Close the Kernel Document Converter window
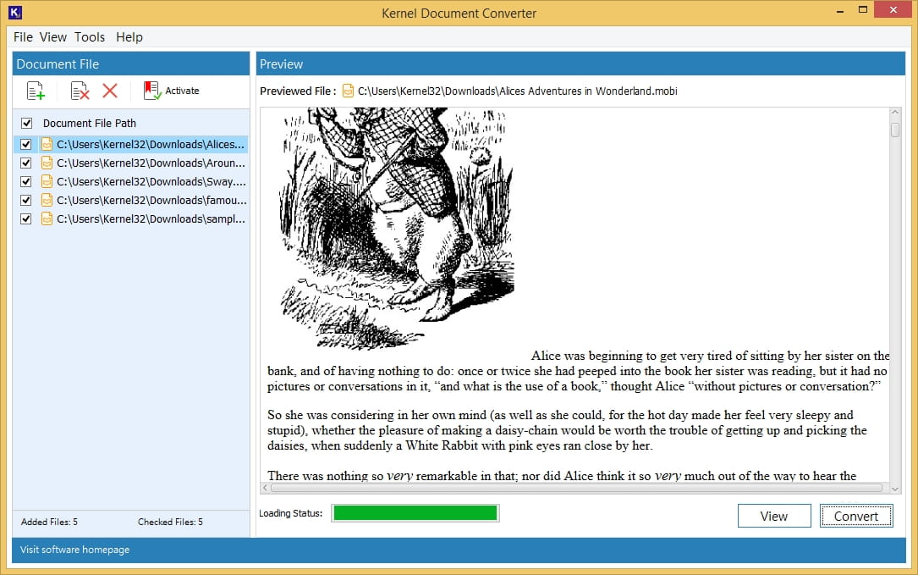The height and width of the screenshot is (575, 918). pyautogui.click(x=893, y=9)
